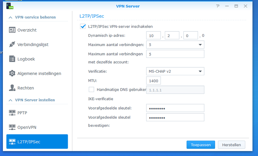The width and height of the screenshot is (258, 156).
Task: Click the VPN Server app icon in title bar
Action: click(x=10, y=6)
